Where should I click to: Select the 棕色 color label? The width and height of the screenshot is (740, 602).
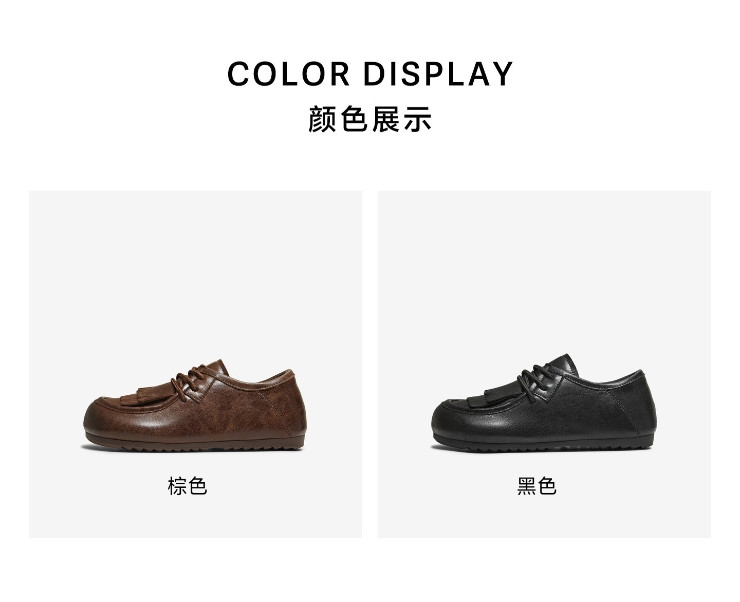187,486
